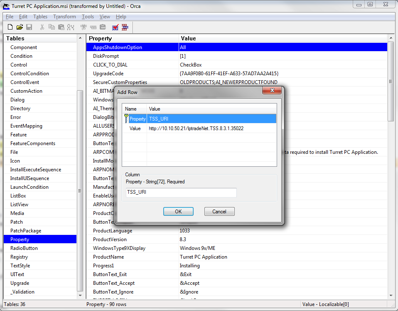Viewport: 398px width, 311px height.
Task: Click the Paste Row toolbar icon
Action: pos(103,27)
